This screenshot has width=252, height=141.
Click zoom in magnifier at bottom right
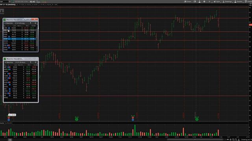pyautogui.click(x=233, y=139)
